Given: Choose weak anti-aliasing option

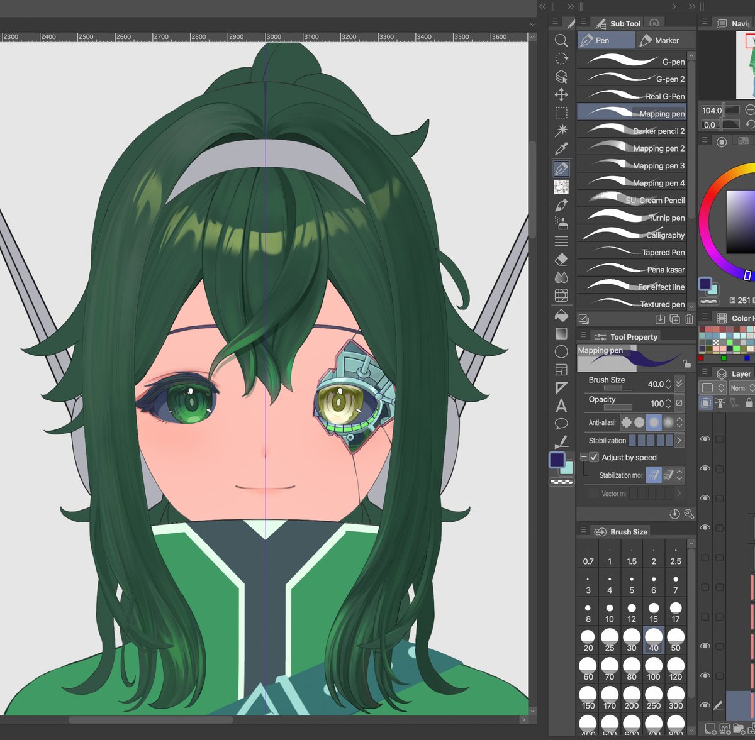Looking at the screenshot, I should [640, 422].
